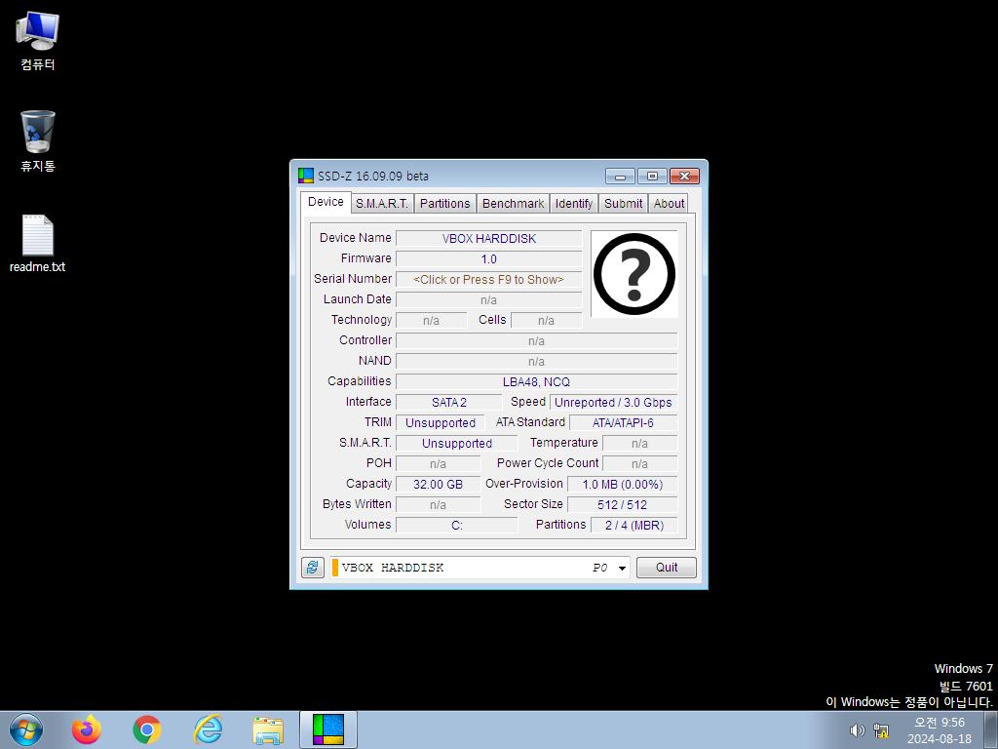
Task: Minimize the SSD-Z window
Action: 620,177
